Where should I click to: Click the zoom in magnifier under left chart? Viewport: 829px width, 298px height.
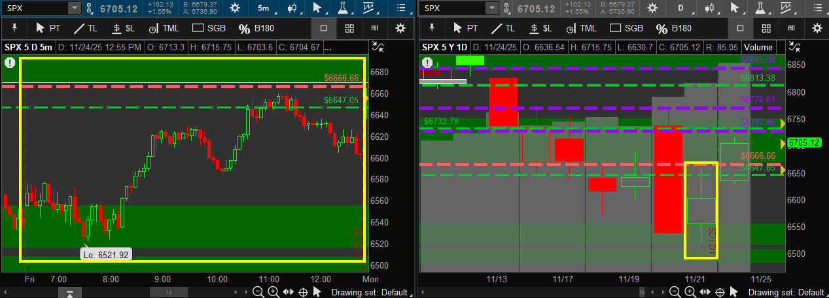(x=273, y=292)
